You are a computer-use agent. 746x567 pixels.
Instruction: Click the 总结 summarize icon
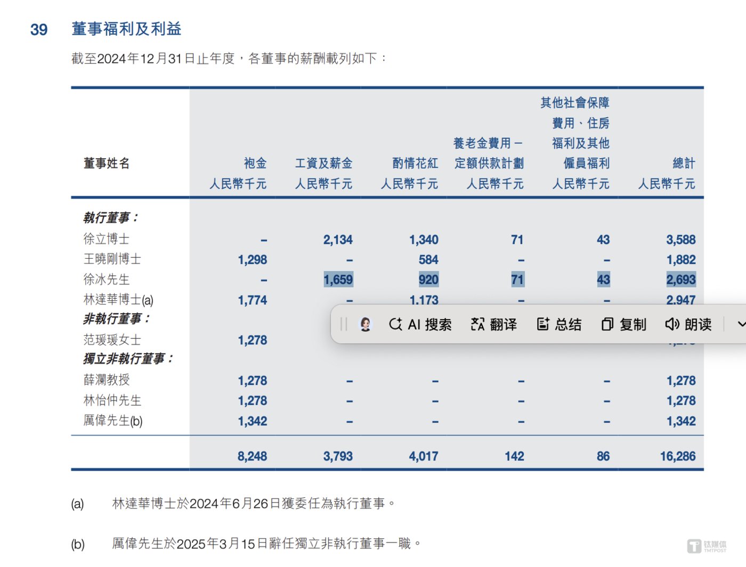click(x=542, y=324)
